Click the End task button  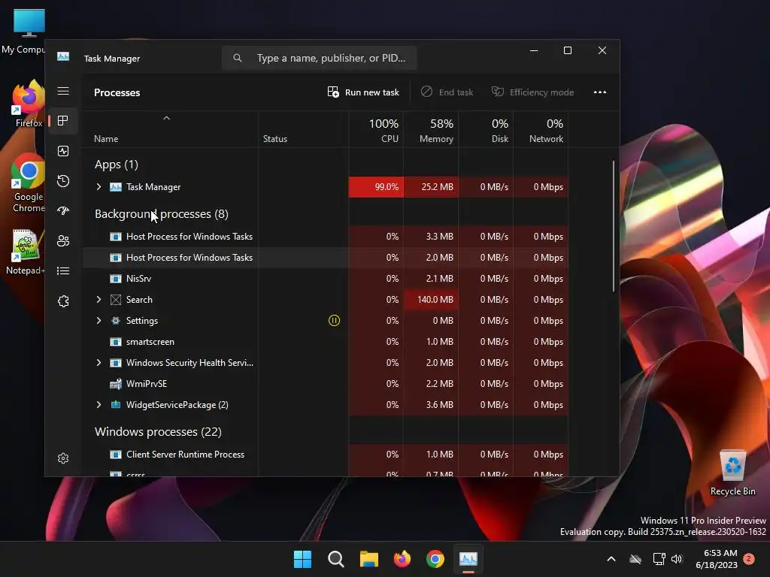(447, 92)
